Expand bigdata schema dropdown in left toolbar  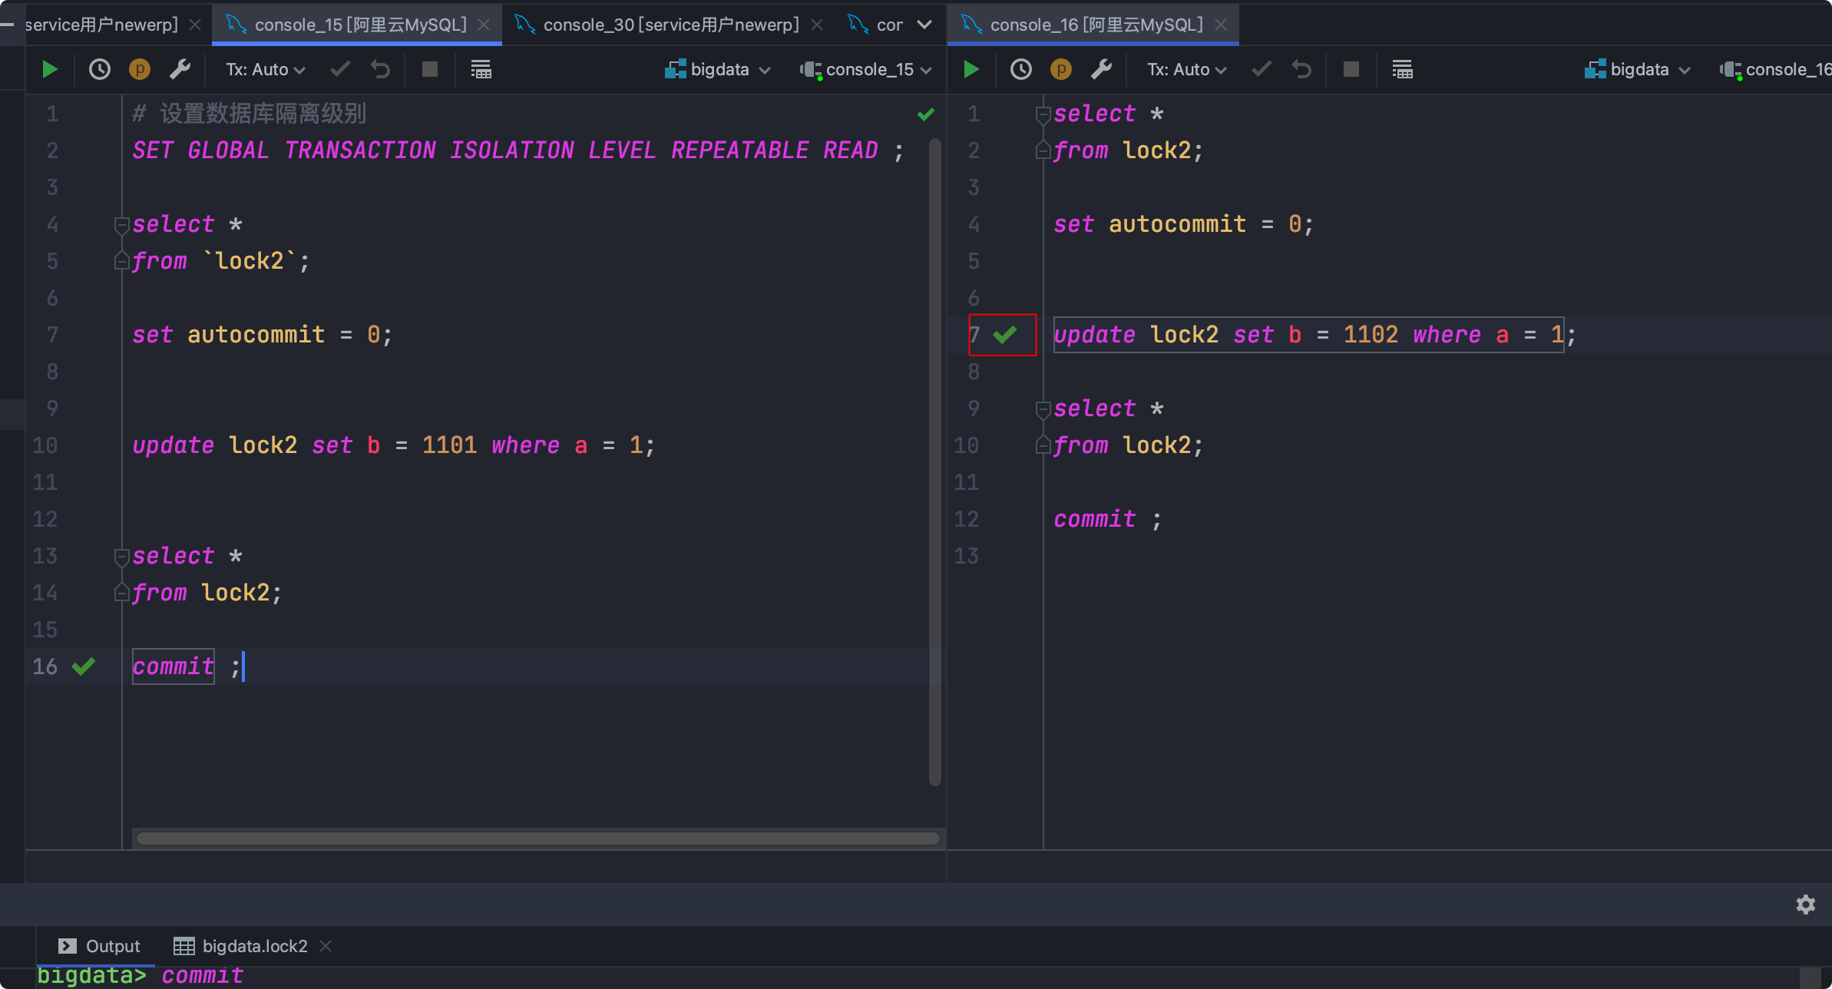coord(718,70)
